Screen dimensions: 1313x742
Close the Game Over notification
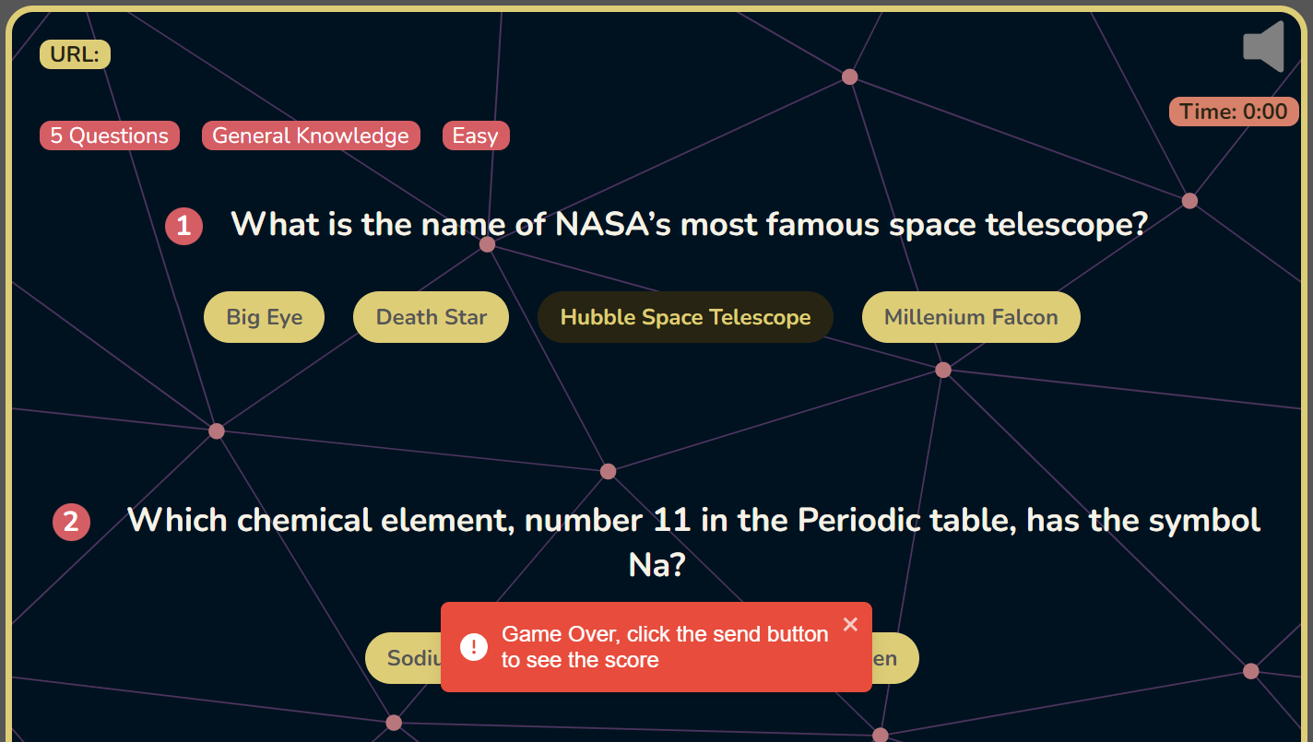(x=850, y=625)
